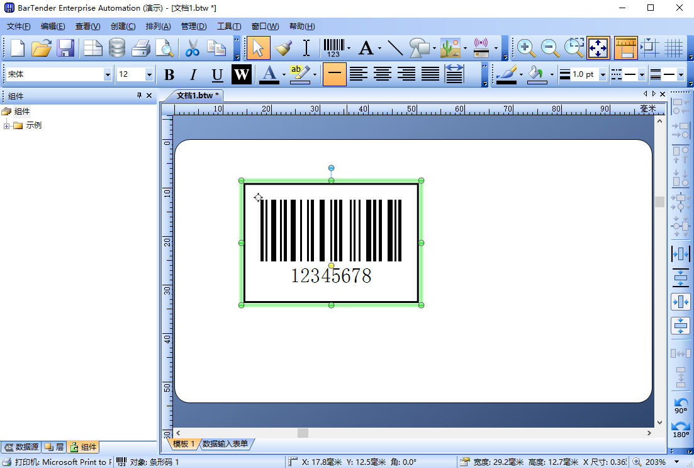
Task: Open the 编辑(E) menu
Action: tap(53, 26)
